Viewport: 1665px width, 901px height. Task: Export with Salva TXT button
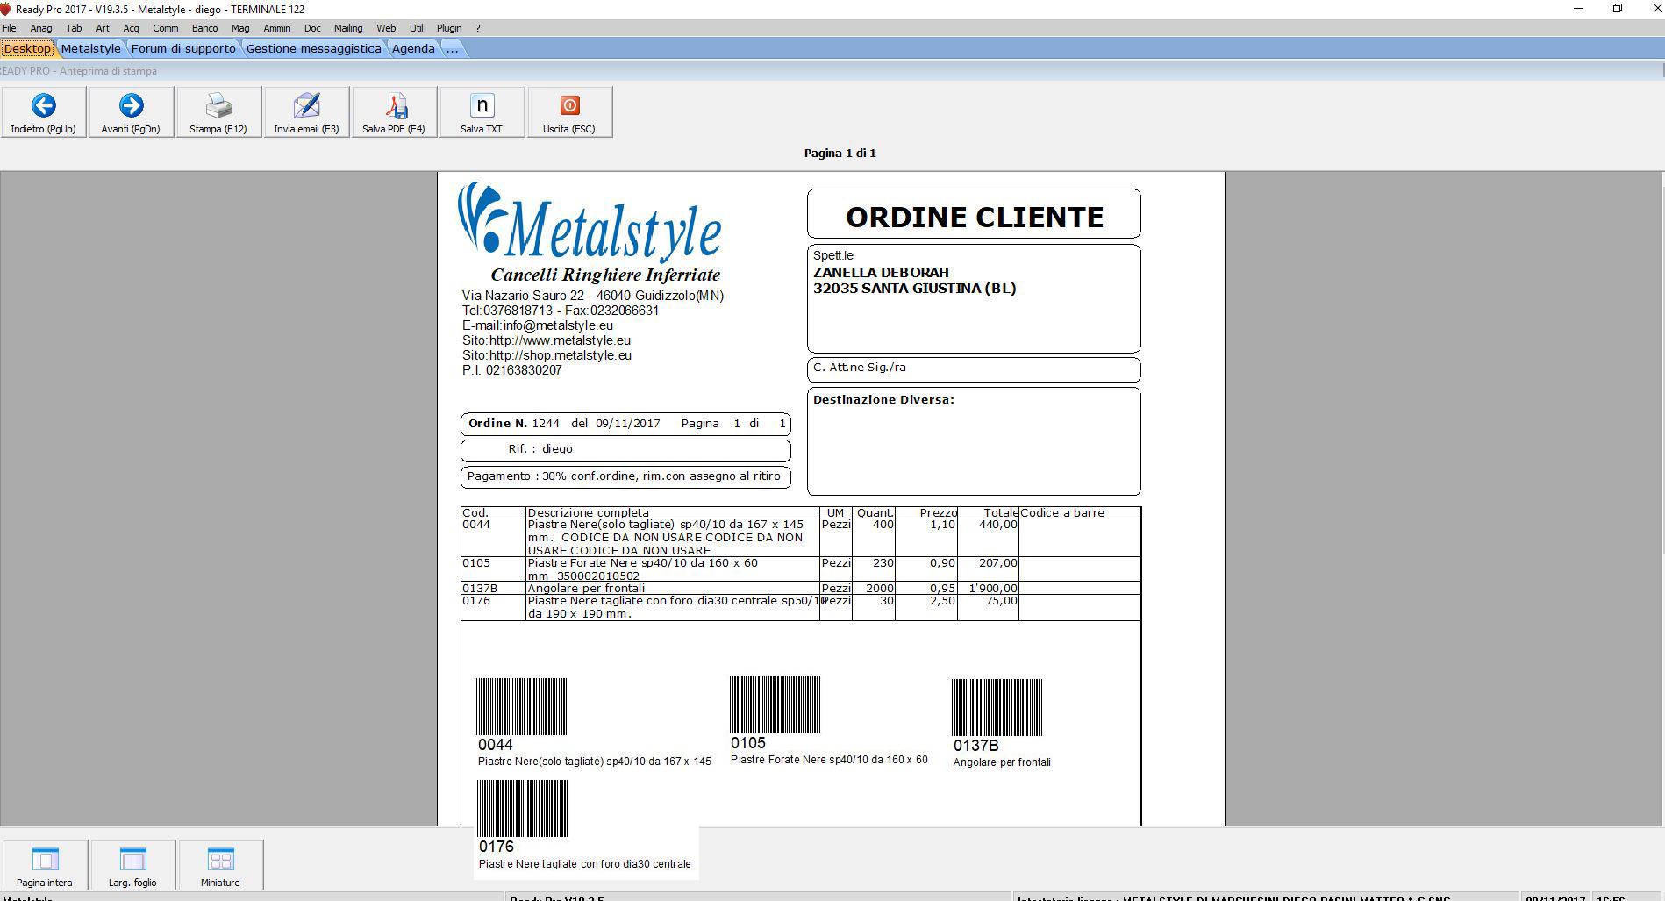[x=482, y=111]
